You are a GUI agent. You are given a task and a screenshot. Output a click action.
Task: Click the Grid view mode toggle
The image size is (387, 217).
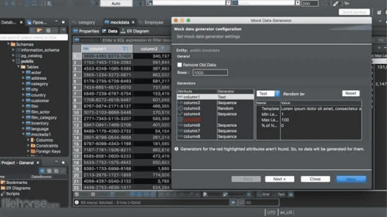(x=263, y=194)
